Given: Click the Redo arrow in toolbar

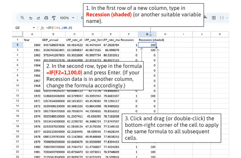Looking at the screenshot, I should pyautogui.click(x=38, y=18).
